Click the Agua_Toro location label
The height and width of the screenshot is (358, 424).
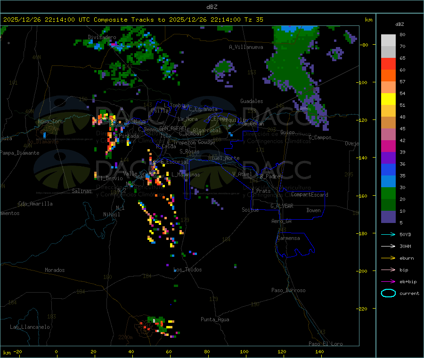pyautogui.click(x=50, y=121)
